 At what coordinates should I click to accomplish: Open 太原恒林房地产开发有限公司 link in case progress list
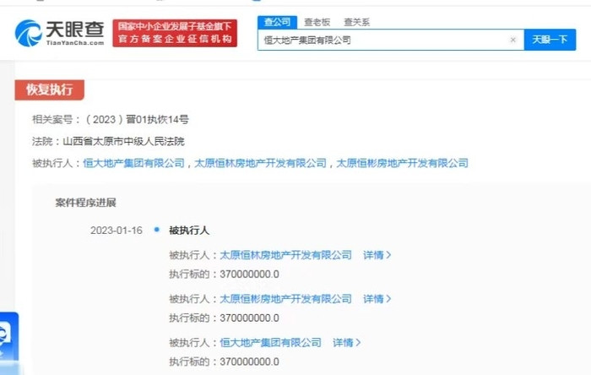click(285, 255)
